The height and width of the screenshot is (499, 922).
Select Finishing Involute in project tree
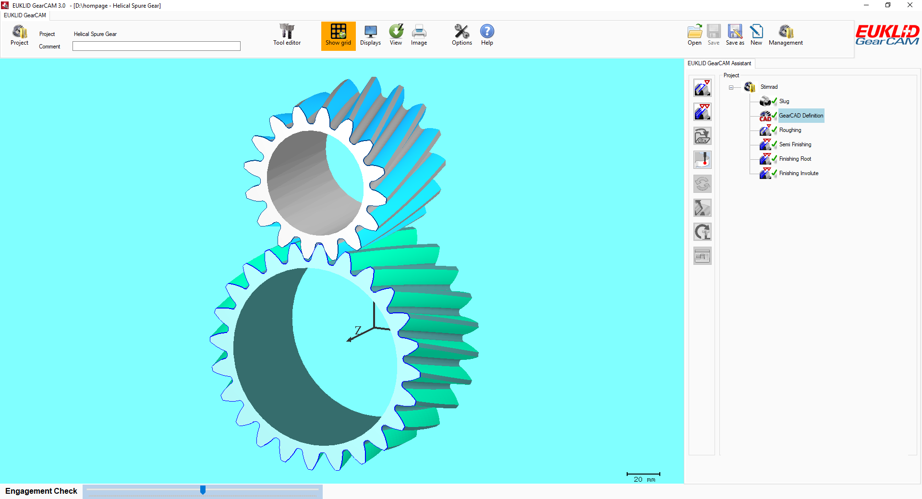799,173
